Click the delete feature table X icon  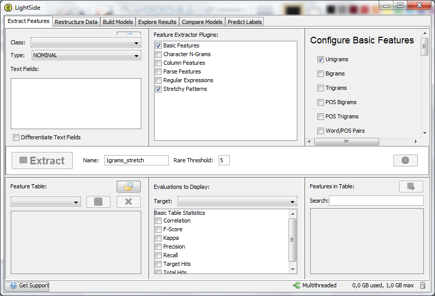tap(128, 202)
